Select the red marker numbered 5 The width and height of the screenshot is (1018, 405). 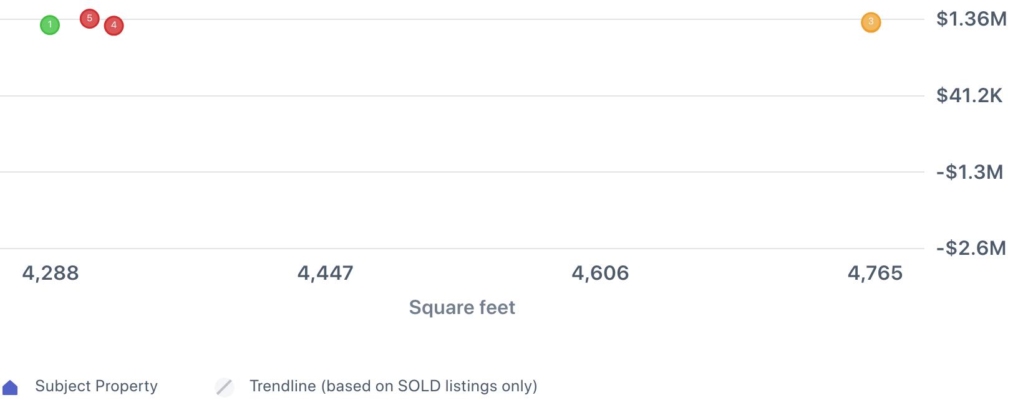[x=89, y=19]
